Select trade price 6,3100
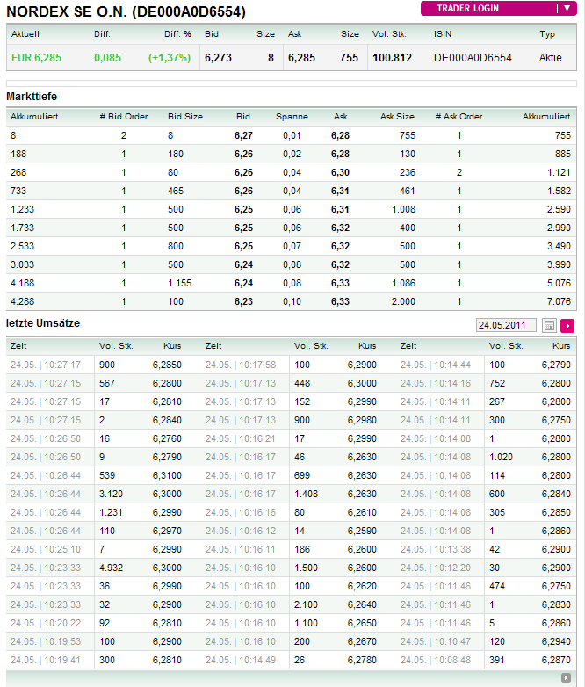585x687 pixels. click(x=167, y=475)
